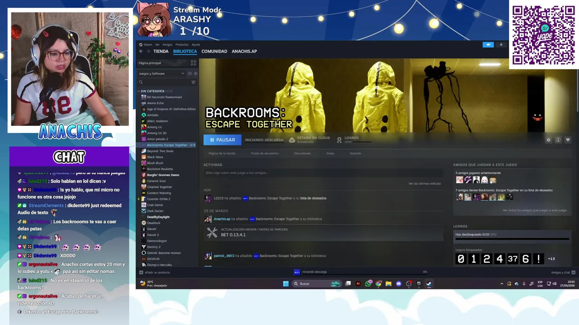This screenshot has width=579, height=325.
Task: Open friends and chat icon at bottom right
Action: click(x=573, y=272)
